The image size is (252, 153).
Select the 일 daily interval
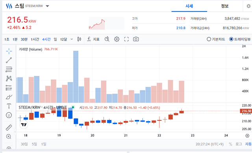pyautogui.click(x=55, y=39)
